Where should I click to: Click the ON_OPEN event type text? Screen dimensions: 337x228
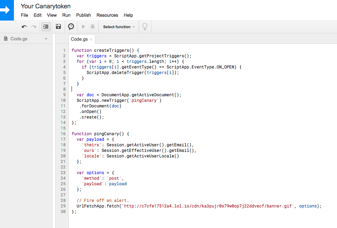point(225,67)
